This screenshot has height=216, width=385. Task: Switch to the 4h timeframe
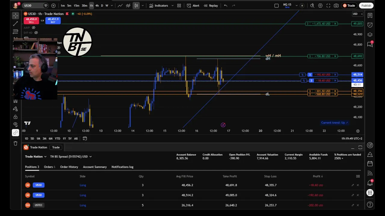[x=97, y=5]
